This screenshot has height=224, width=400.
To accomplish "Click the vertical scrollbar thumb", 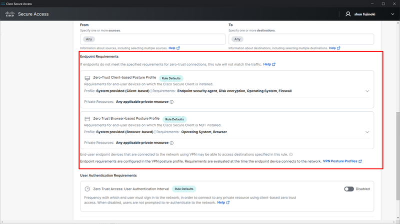I will click(398, 156).
